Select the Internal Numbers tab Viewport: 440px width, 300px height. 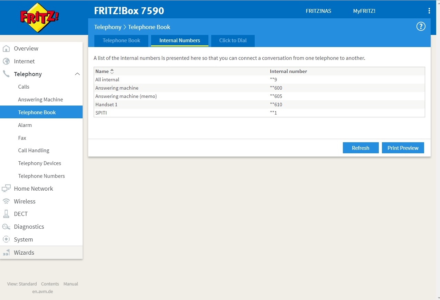click(180, 40)
